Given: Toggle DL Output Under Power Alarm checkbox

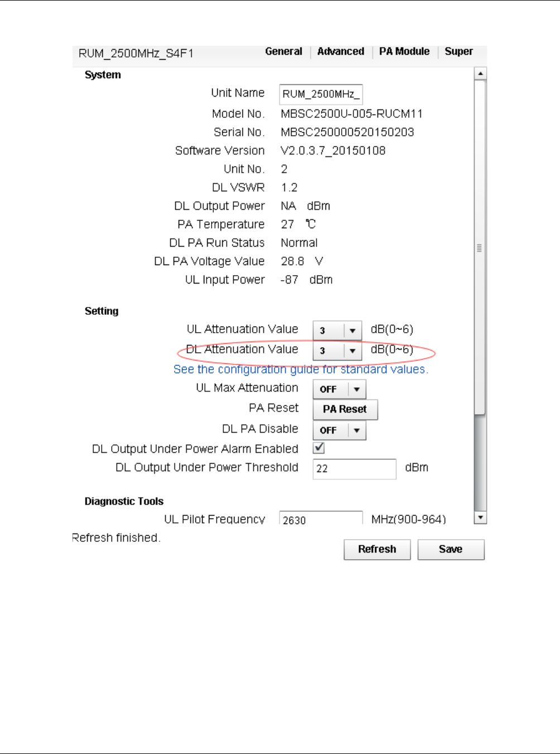Looking at the screenshot, I should tap(319, 448).
